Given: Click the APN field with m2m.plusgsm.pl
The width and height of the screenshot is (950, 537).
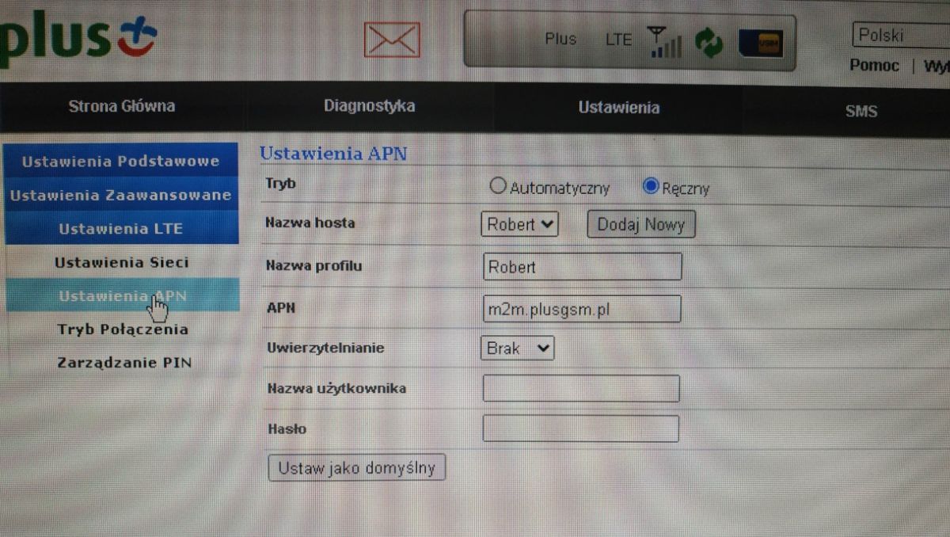Looking at the screenshot, I should point(582,309).
